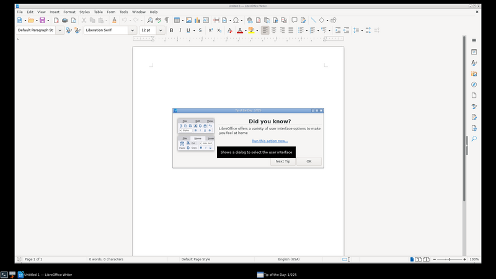Open the Tools menu
The width and height of the screenshot is (496, 279).
tap(123, 12)
